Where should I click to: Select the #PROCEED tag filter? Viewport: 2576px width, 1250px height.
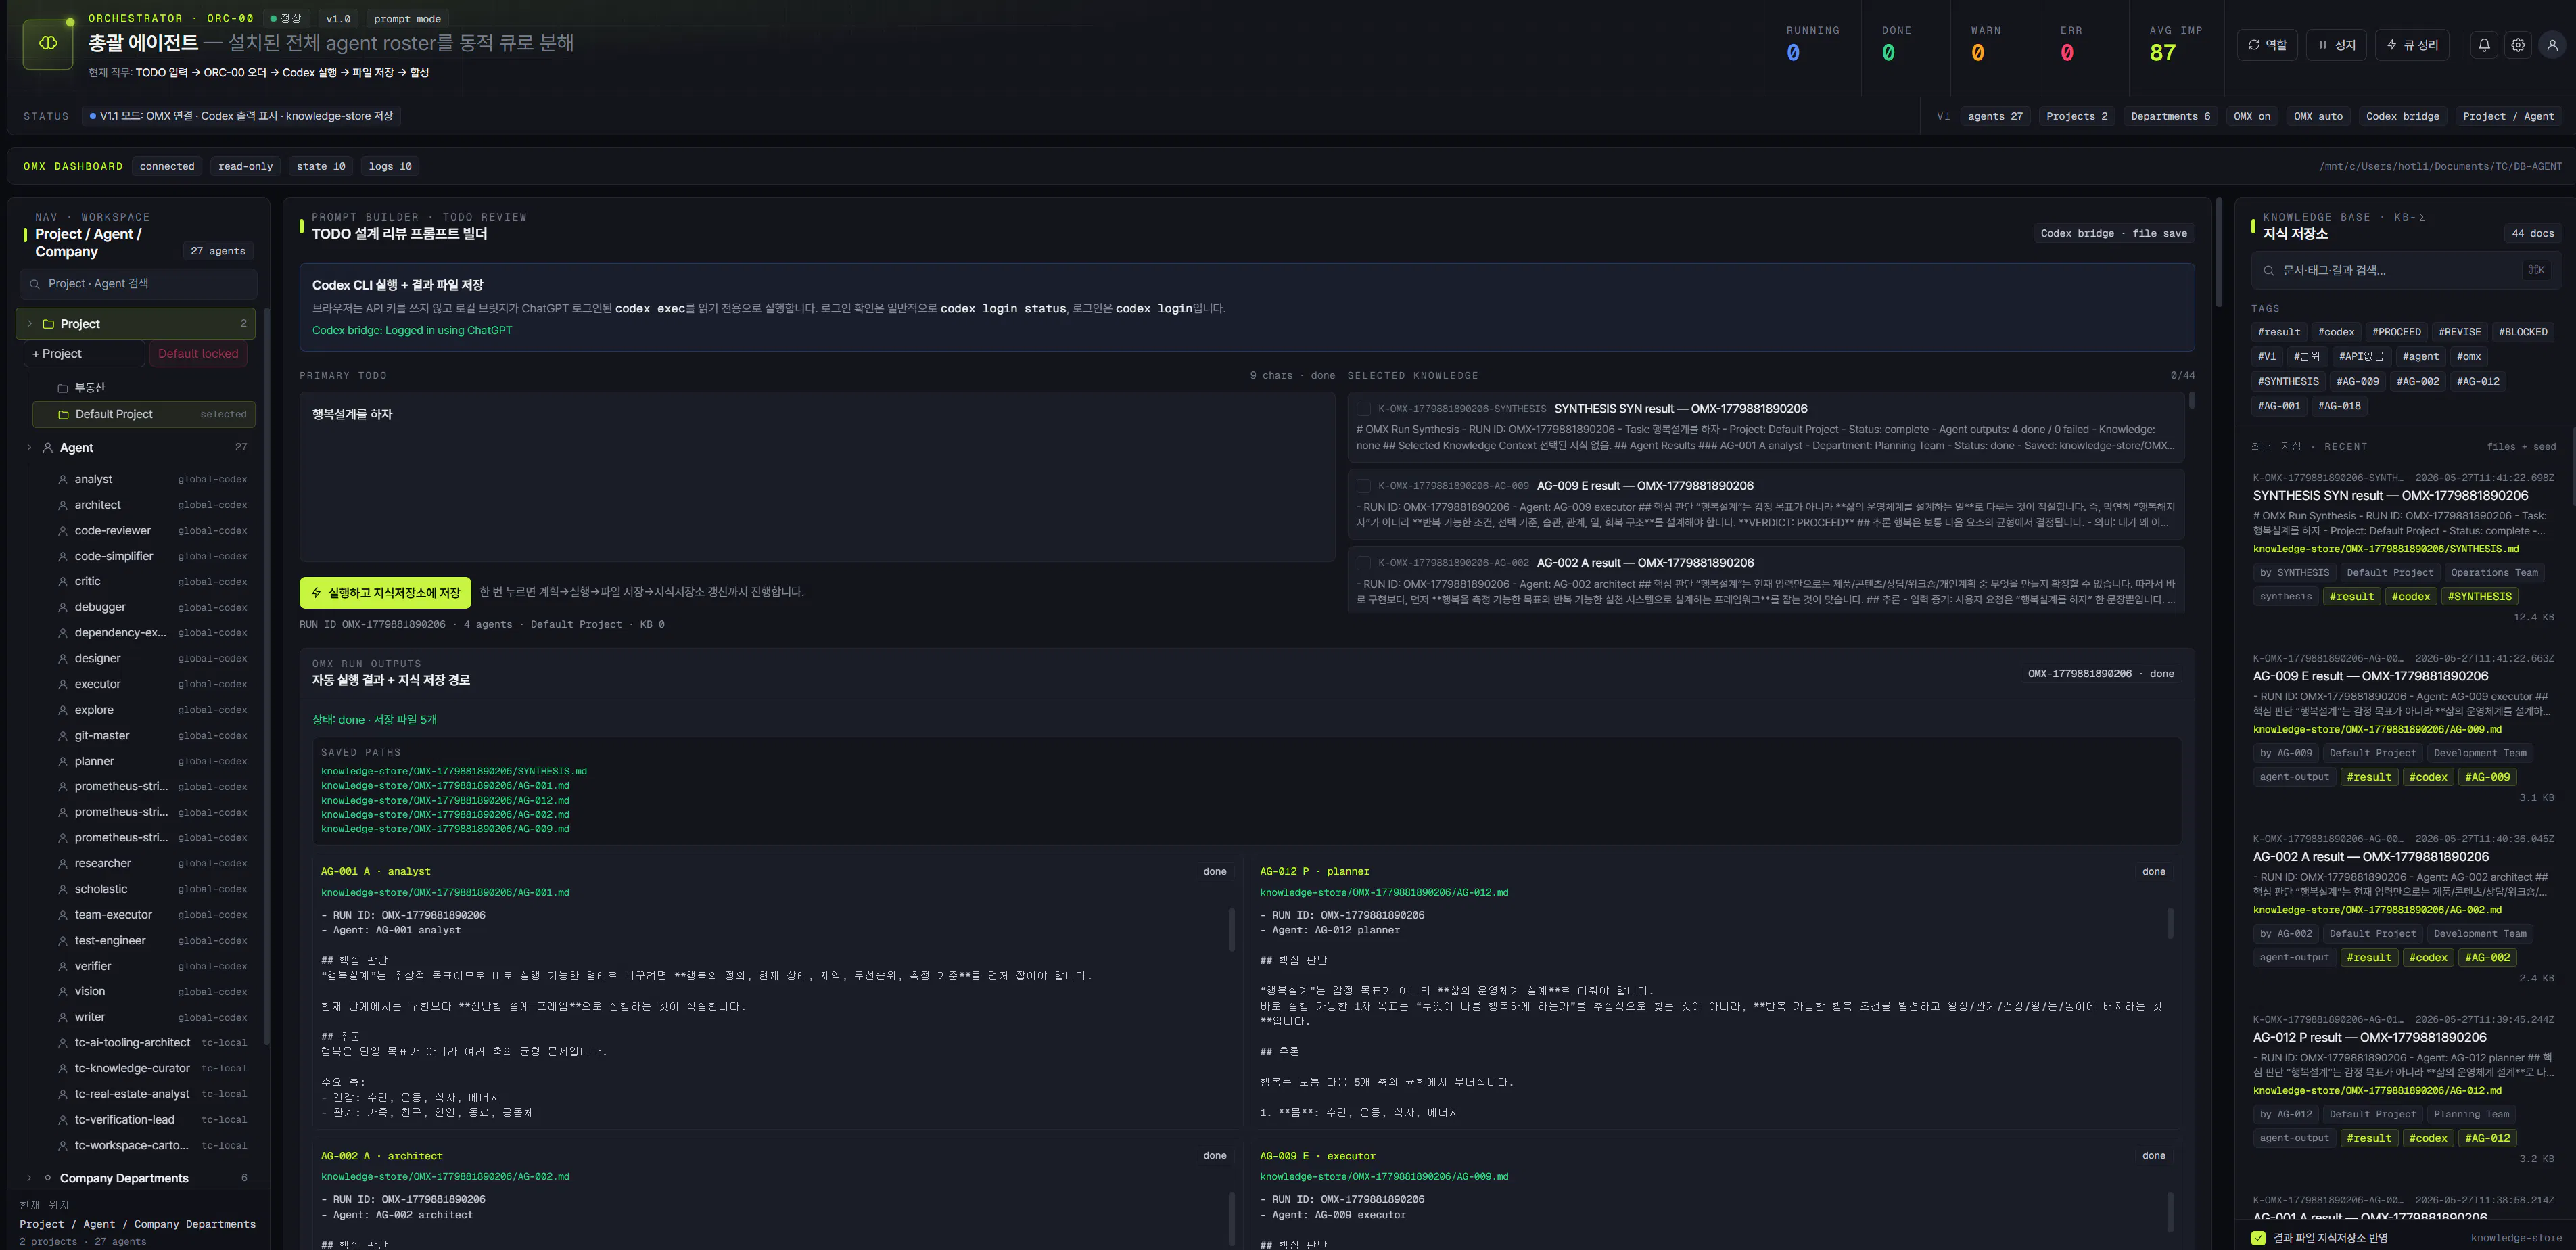[2396, 332]
